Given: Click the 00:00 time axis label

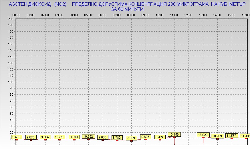Looking at the screenshot, I should point(16,15).
